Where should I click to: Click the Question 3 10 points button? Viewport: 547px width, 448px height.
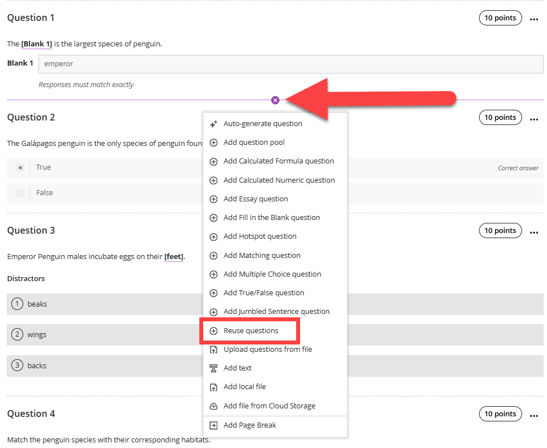[x=500, y=231]
